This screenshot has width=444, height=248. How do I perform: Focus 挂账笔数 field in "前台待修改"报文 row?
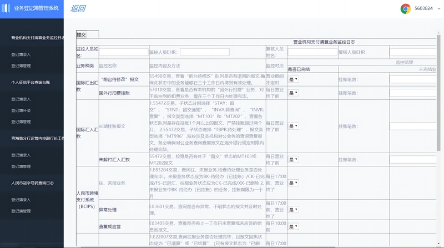tap(413, 79)
